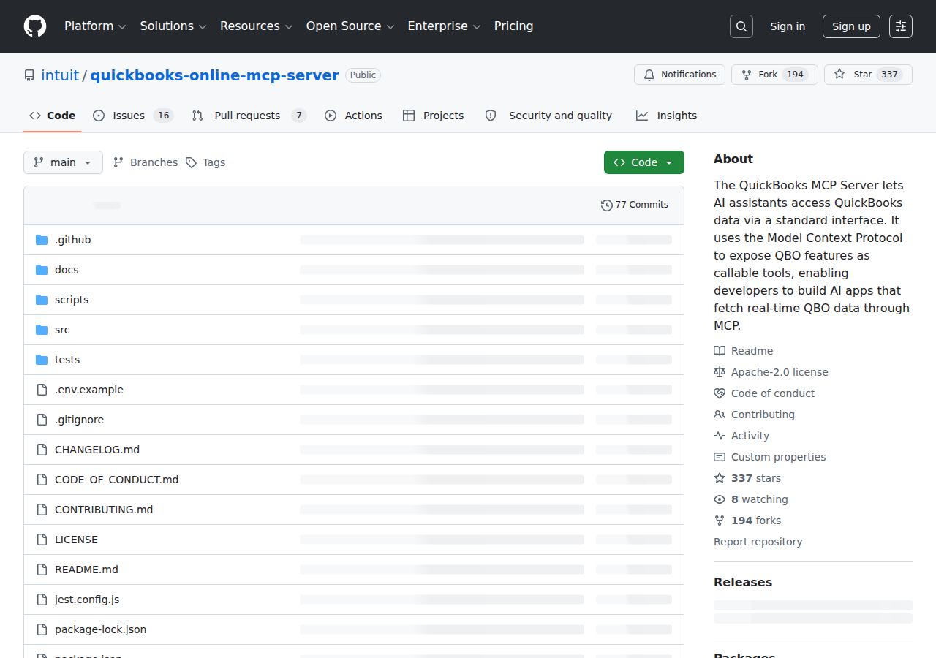Click the Sign up button
Viewport: 936px width, 658px height.
pyautogui.click(x=851, y=26)
